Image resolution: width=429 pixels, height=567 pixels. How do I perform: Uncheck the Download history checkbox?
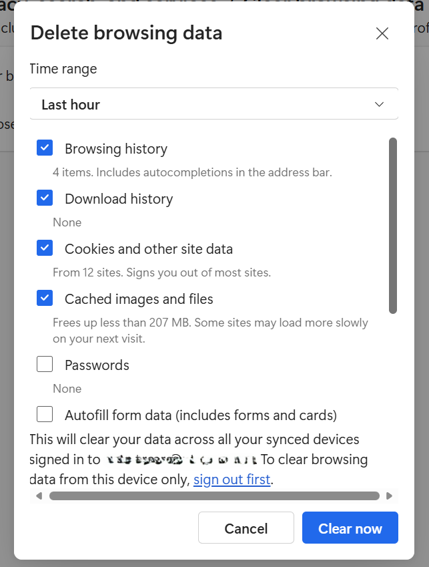pyautogui.click(x=45, y=198)
